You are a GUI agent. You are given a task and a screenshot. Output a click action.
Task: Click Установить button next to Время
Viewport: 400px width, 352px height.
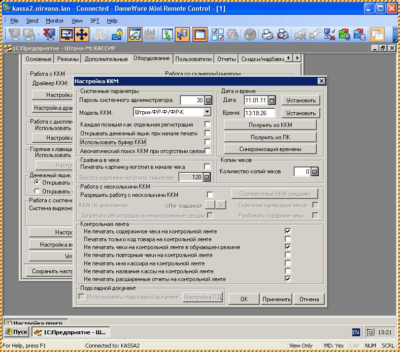pyautogui.click(x=301, y=113)
